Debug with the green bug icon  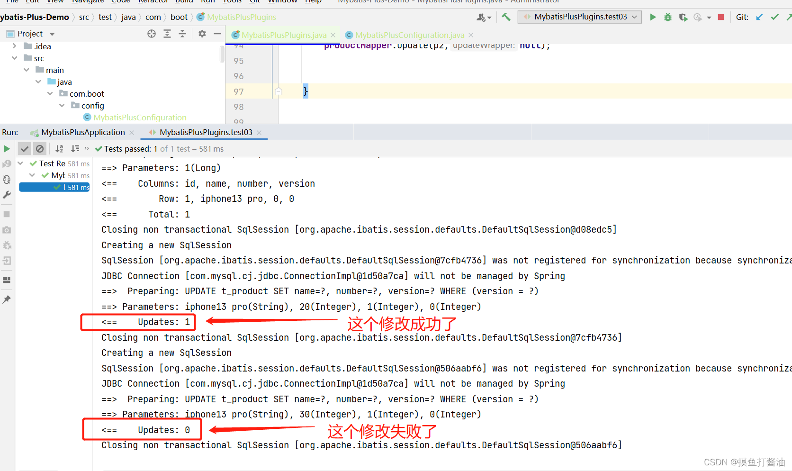(x=668, y=17)
